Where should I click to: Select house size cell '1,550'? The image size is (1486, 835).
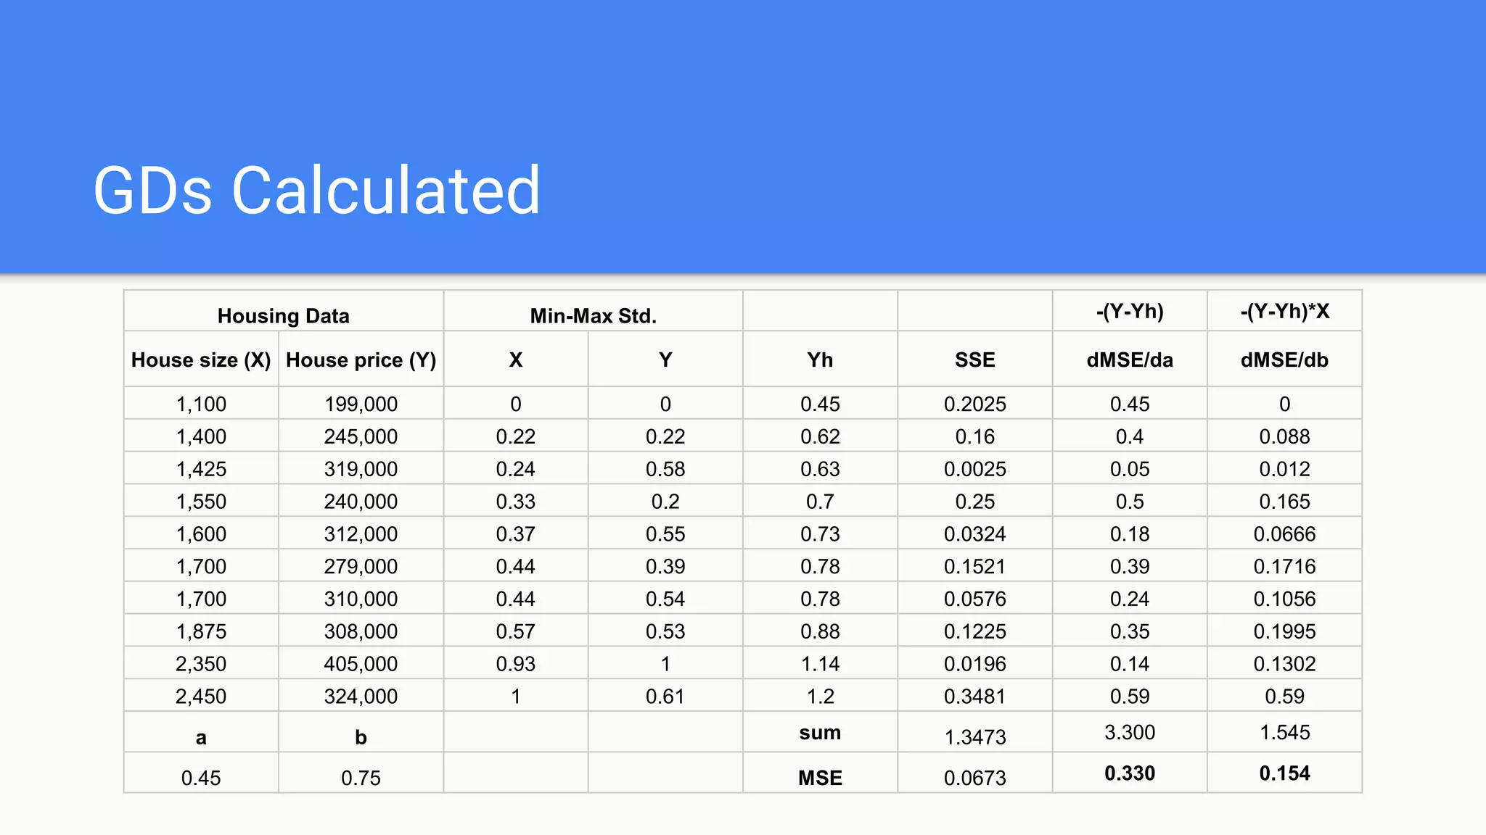pos(201,502)
